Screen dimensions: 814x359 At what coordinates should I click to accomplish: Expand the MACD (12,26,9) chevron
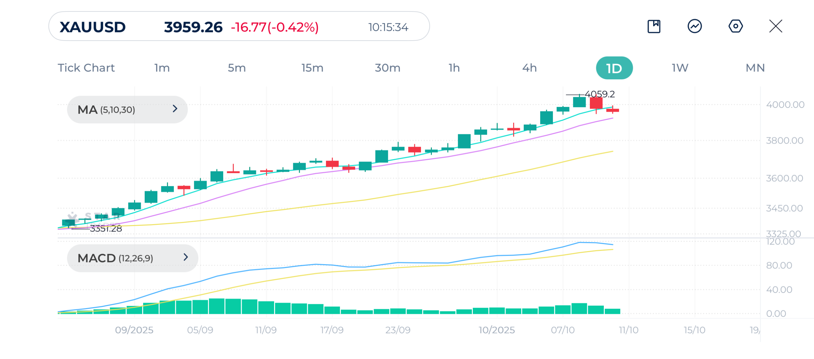[186, 257]
